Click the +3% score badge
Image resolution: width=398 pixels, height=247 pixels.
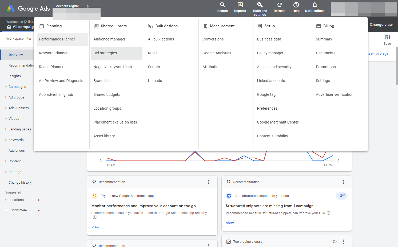coord(341,196)
